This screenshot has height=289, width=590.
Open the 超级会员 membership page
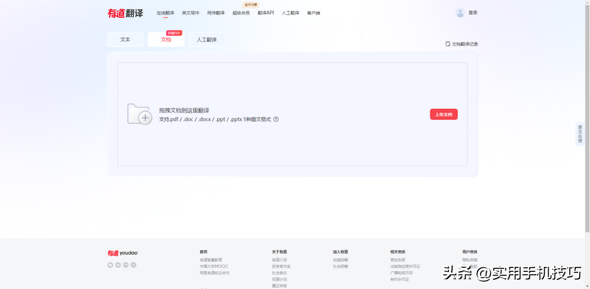tap(240, 13)
